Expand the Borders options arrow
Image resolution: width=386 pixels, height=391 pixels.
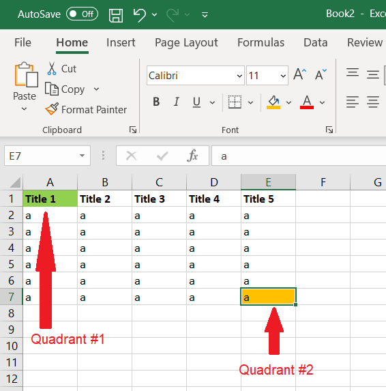(x=251, y=102)
